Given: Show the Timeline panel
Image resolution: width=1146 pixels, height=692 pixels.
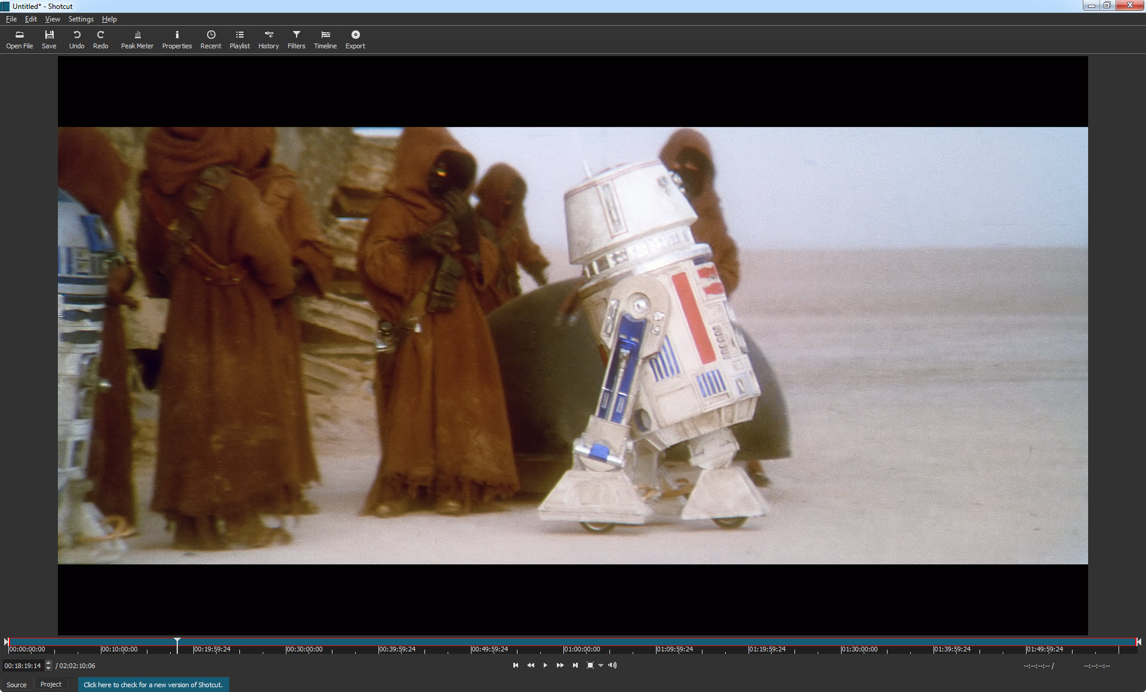Looking at the screenshot, I should pos(325,39).
